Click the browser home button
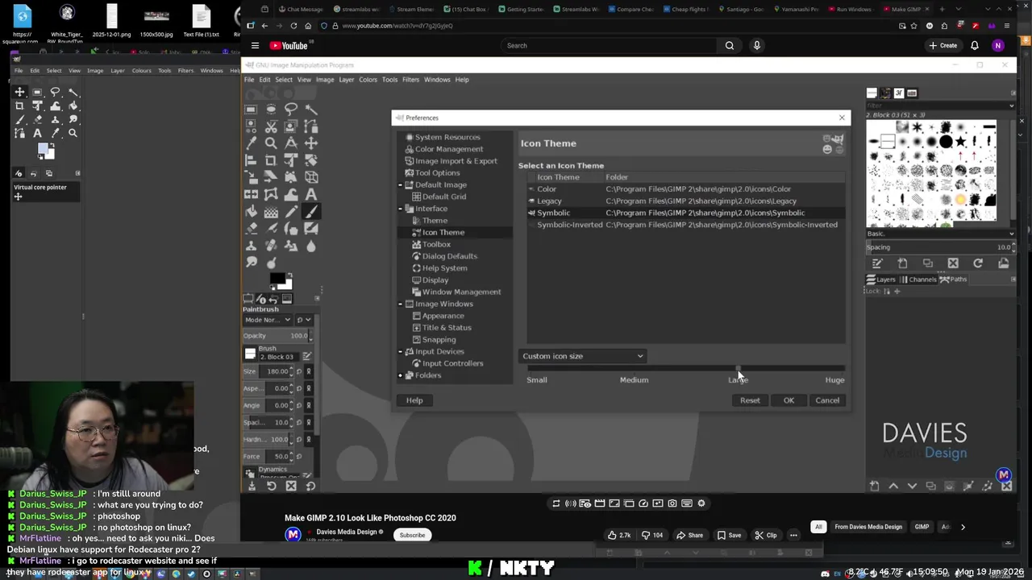 [x=308, y=26]
